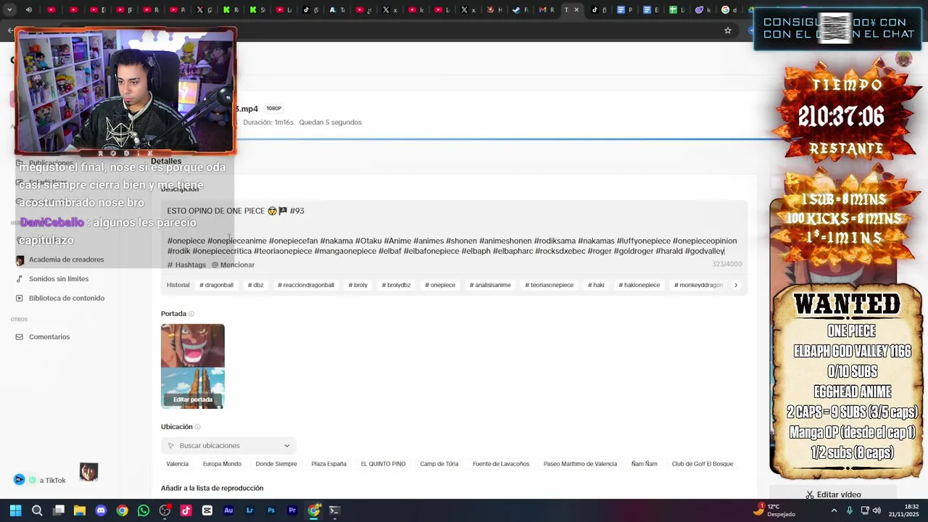Open CapCut from the taskbar
Image resolution: width=928 pixels, height=522 pixels.
pos(207,510)
